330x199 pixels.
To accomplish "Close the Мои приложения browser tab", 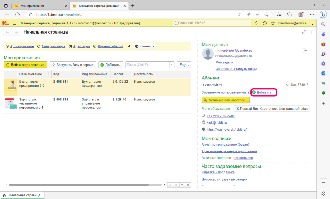I will [x=66, y=6].
